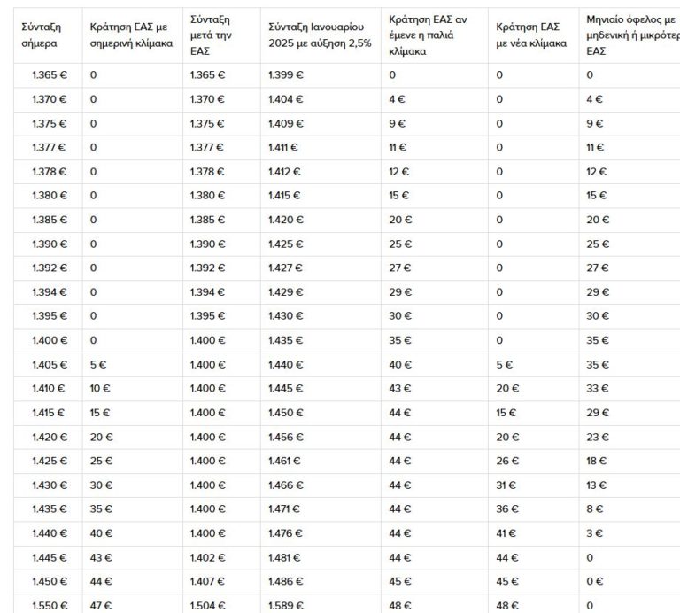This screenshot has height=613, width=680.
Task: Select the cell showing 1.399 €
Action: pos(284,75)
